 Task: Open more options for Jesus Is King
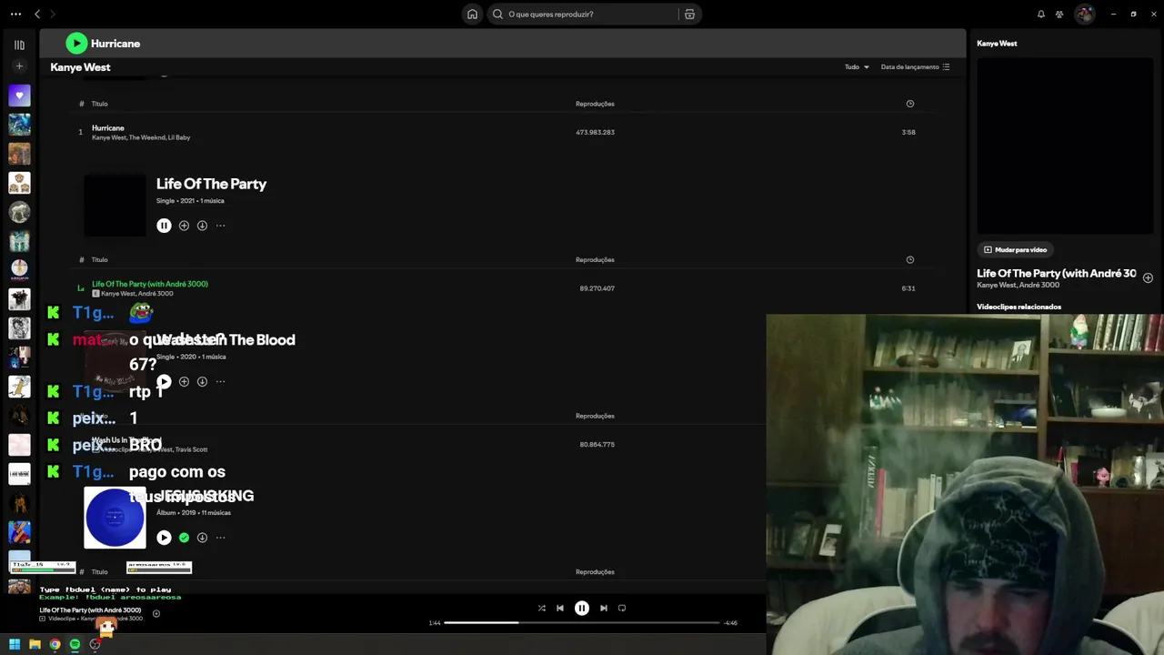[x=220, y=538]
